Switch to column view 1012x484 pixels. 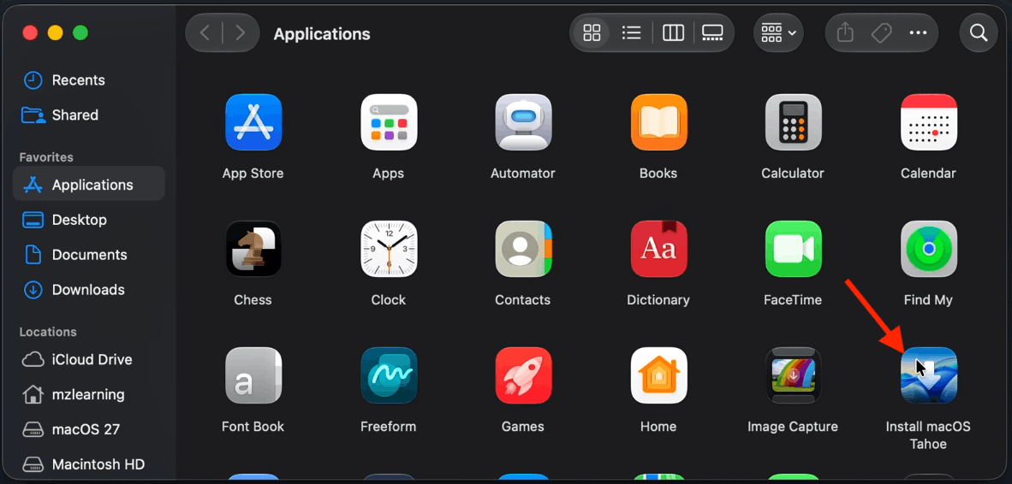673,32
